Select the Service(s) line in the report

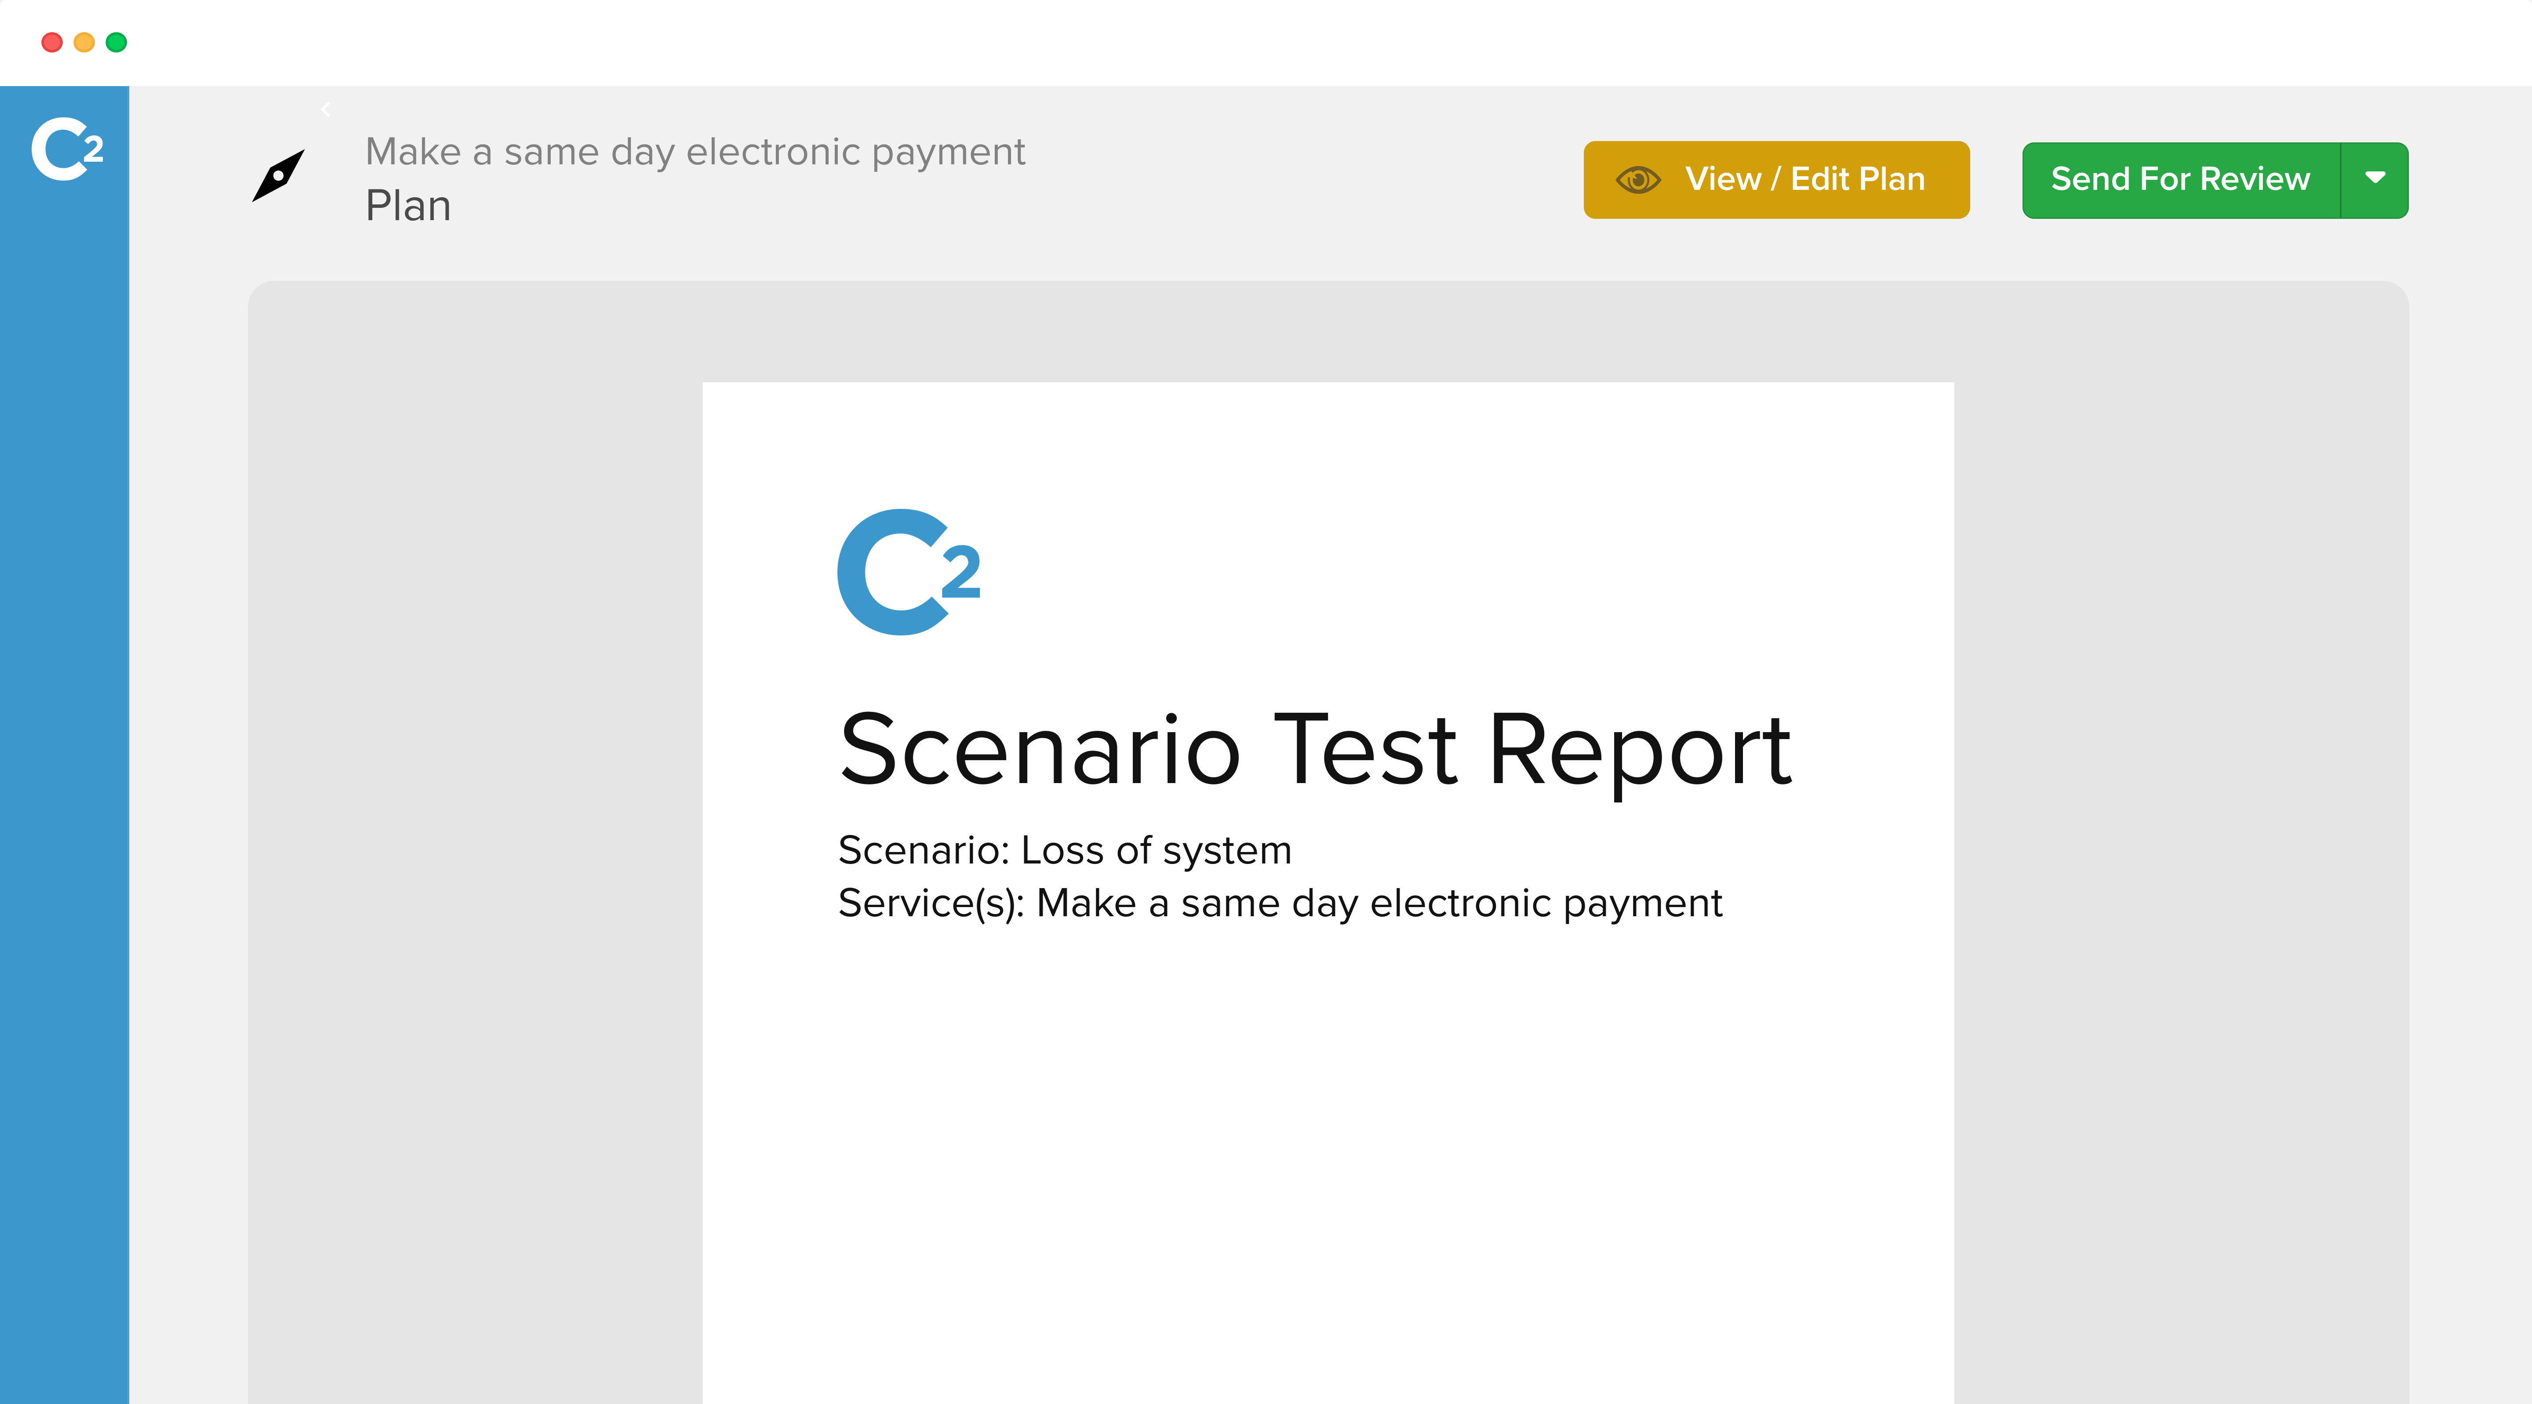tap(1280, 904)
